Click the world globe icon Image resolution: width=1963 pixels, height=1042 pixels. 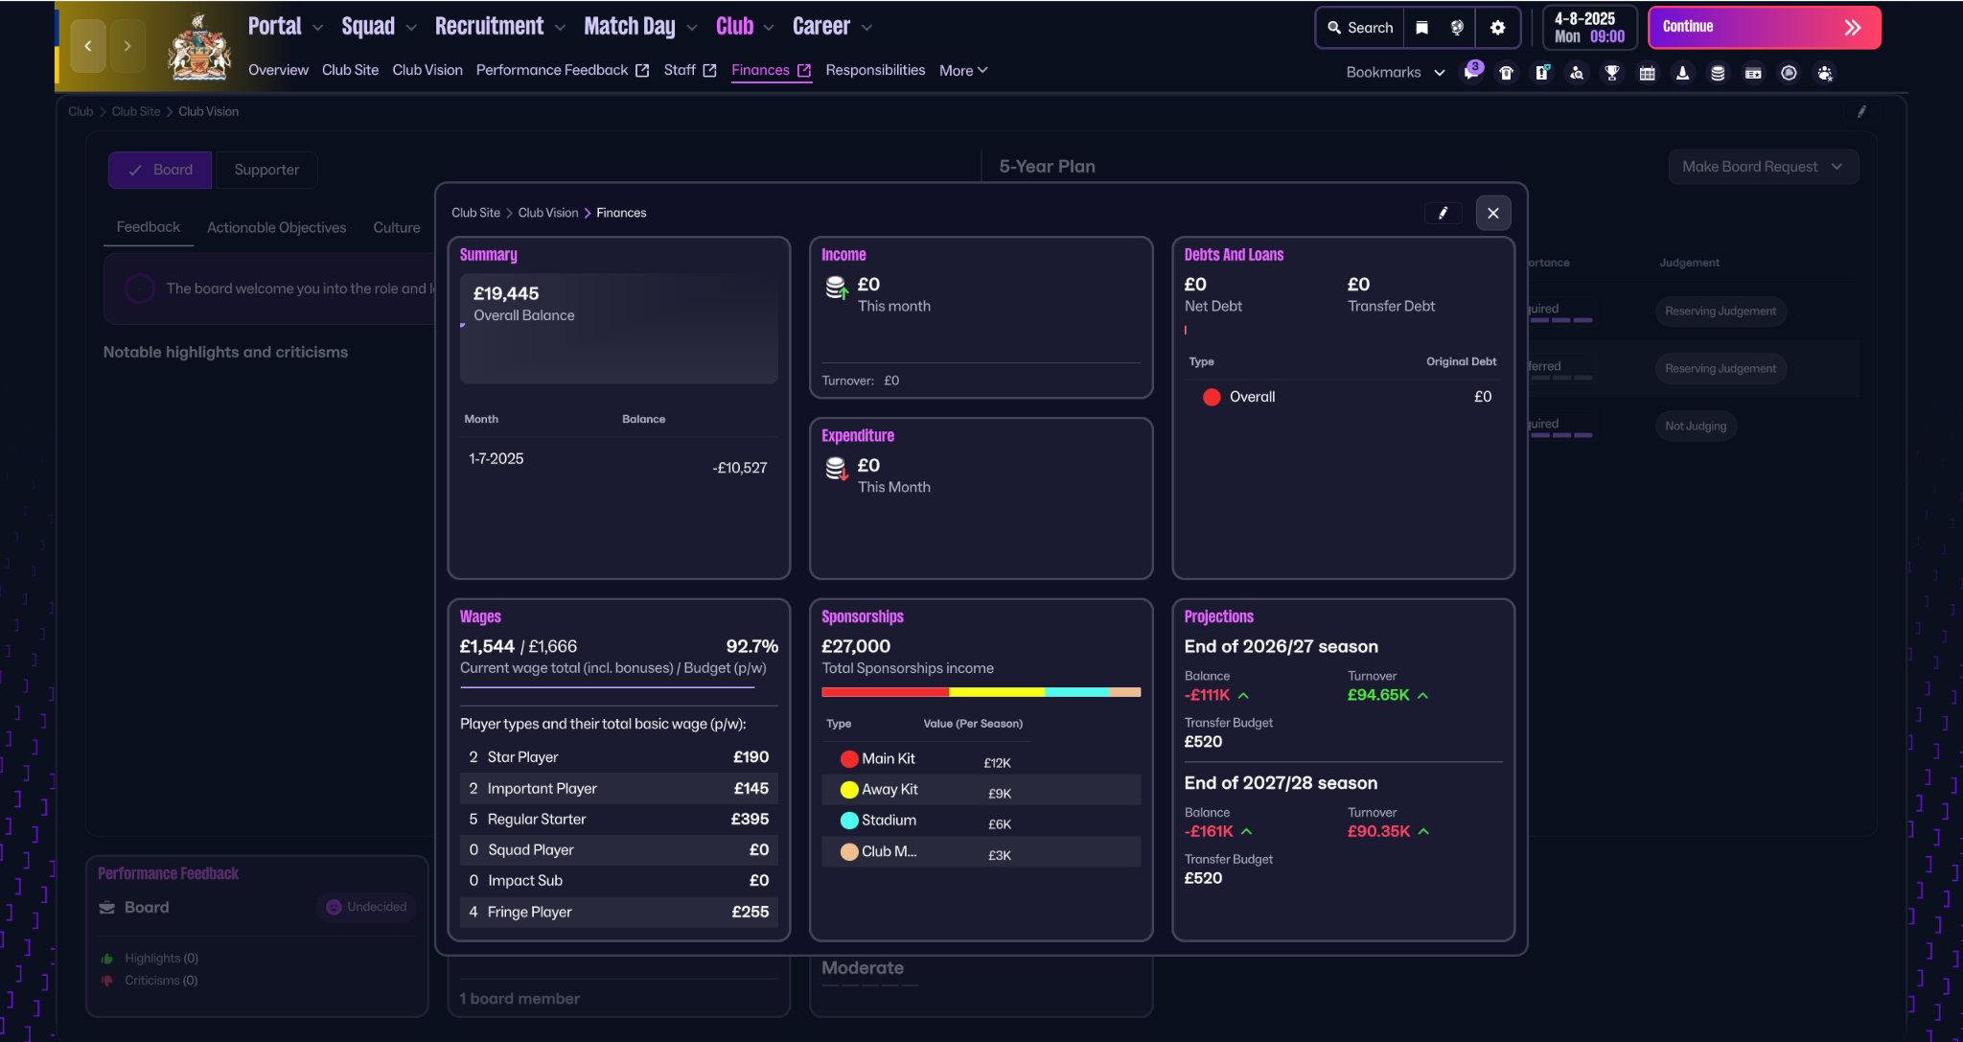[x=1457, y=28]
